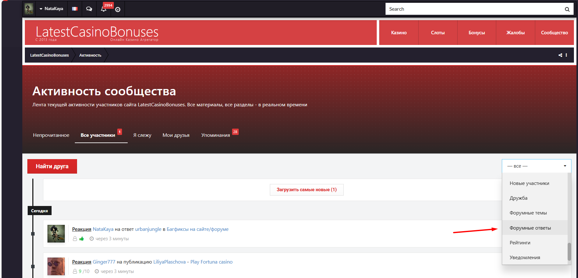Open the notifications bell icon

[x=103, y=9]
